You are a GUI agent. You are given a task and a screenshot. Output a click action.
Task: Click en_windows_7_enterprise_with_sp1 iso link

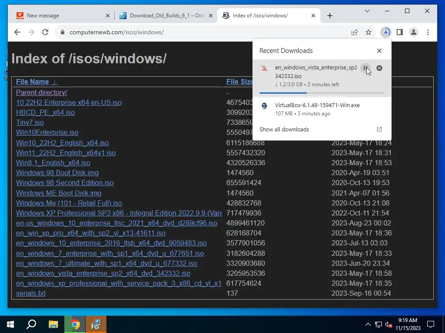tap(110, 253)
